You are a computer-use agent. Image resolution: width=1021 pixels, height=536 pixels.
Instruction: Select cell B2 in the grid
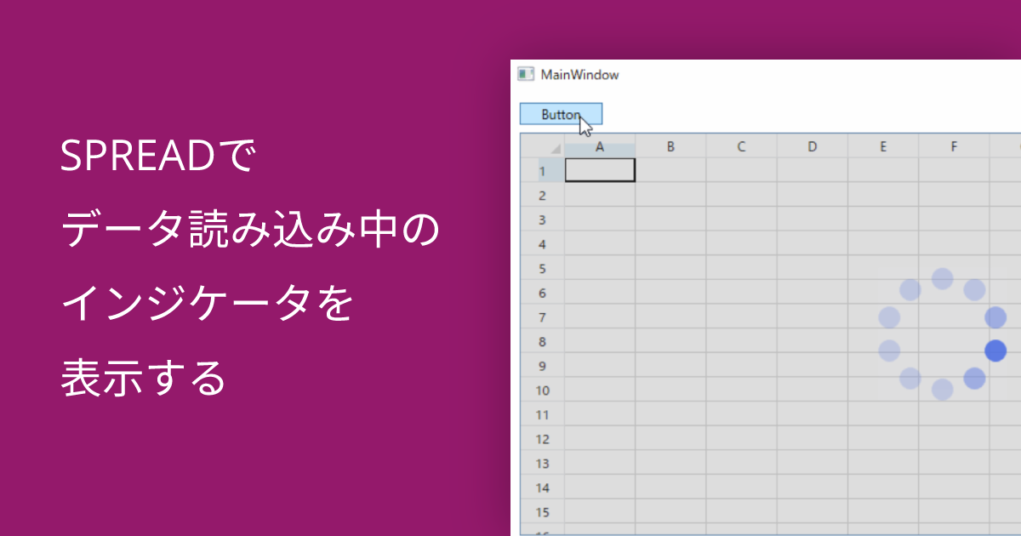click(x=670, y=195)
